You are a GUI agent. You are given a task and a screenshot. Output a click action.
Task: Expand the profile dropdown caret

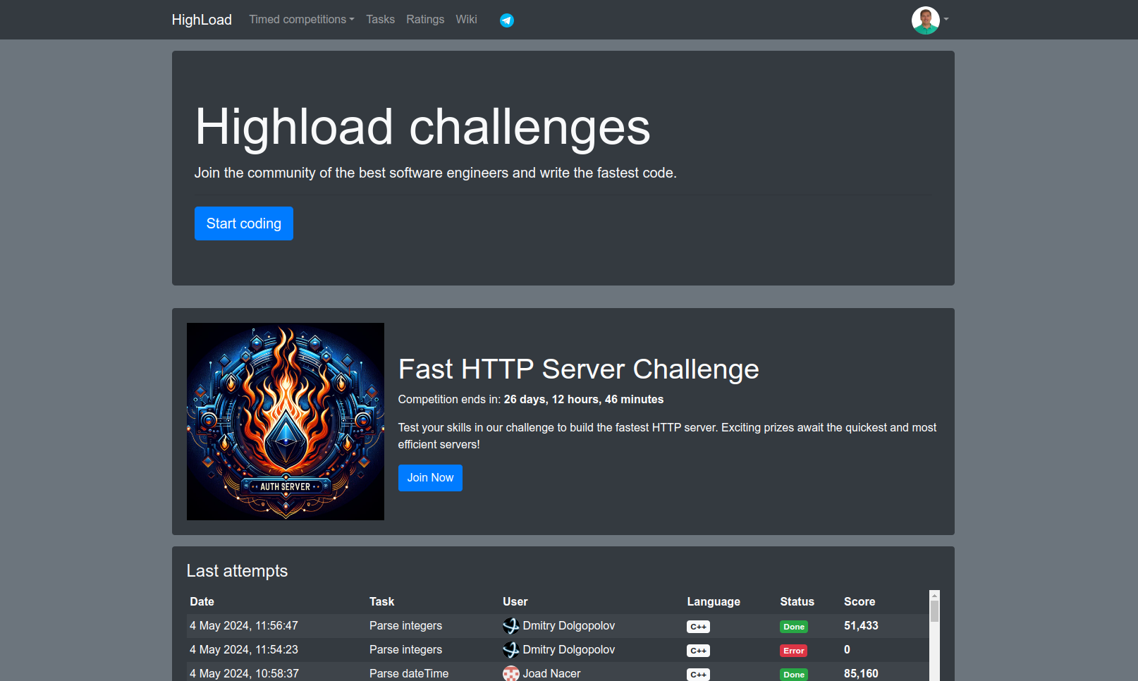click(946, 19)
